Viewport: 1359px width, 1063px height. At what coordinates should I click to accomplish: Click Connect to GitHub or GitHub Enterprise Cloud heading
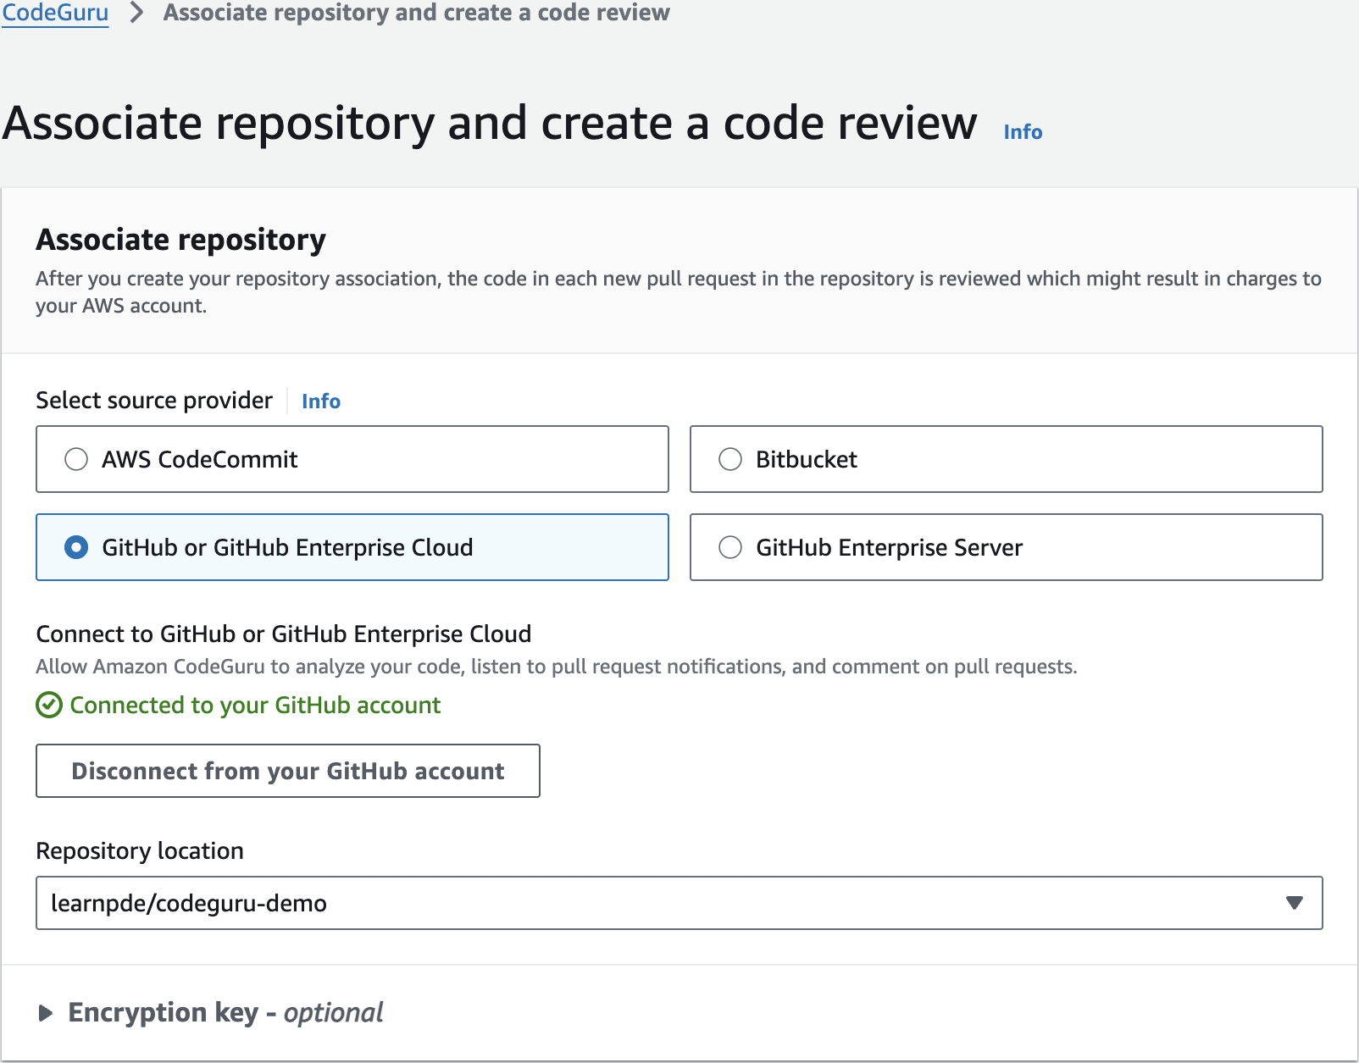point(284,634)
